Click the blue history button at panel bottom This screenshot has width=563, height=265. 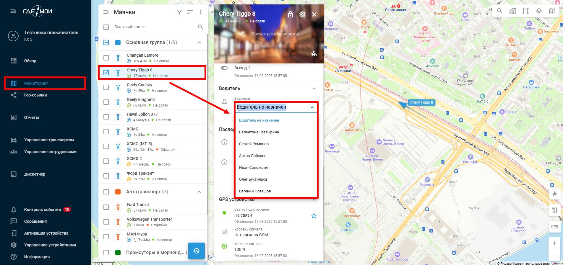pyautogui.click(x=196, y=251)
